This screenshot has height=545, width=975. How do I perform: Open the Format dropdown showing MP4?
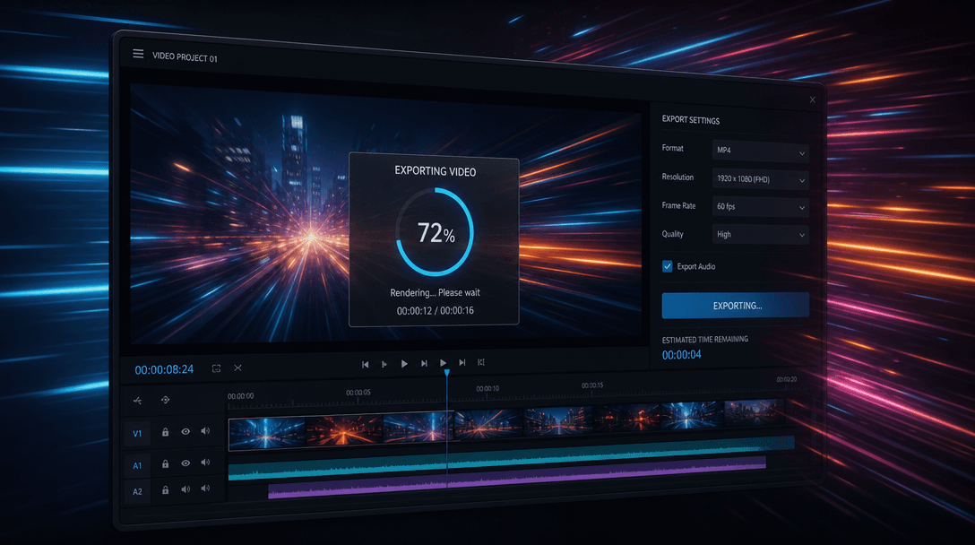pos(760,151)
